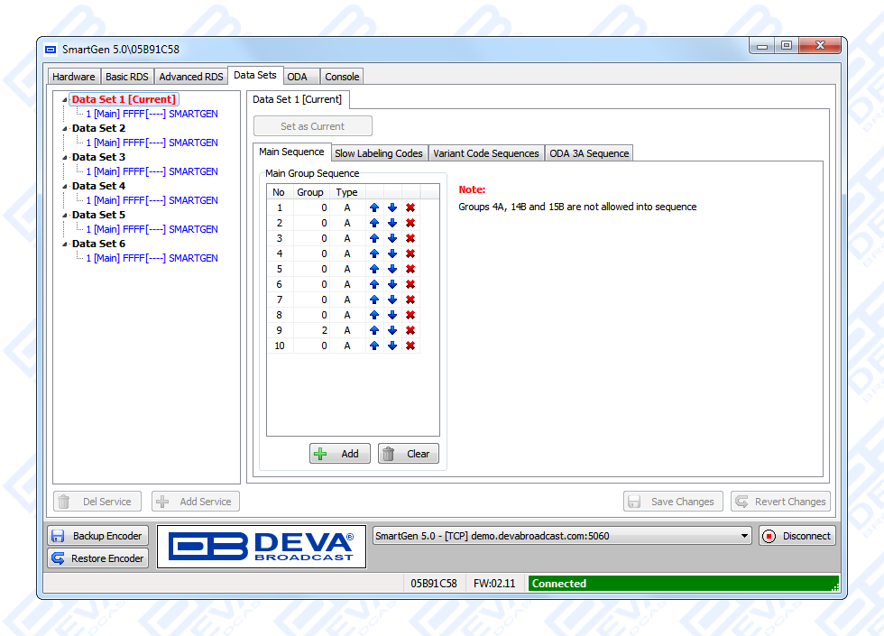The height and width of the screenshot is (636, 884).
Task: Switch to the Advanced RDS tab
Action: pyautogui.click(x=190, y=77)
